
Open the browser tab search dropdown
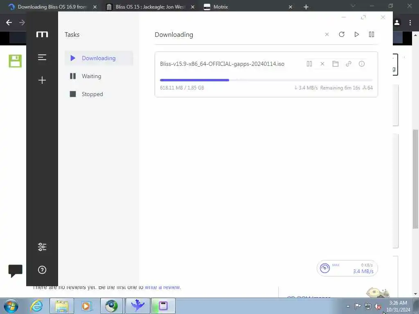(x=353, y=6)
